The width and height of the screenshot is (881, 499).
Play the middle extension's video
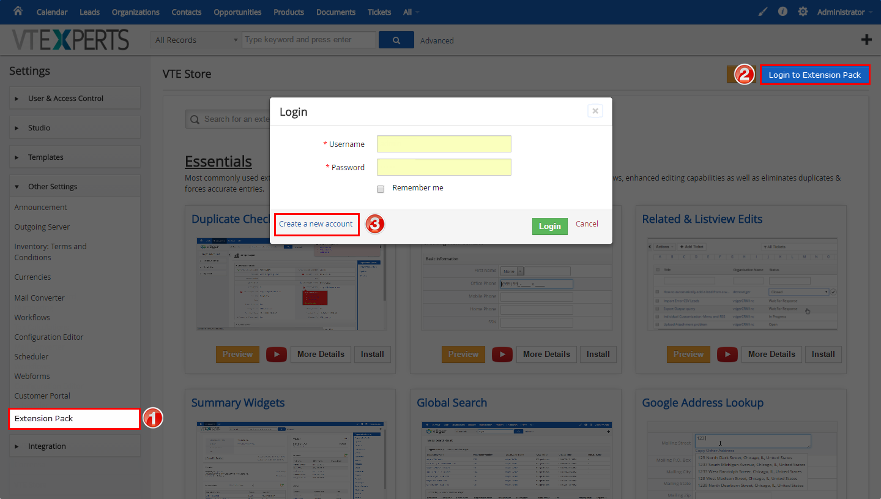pyautogui.click(x=502, y=354)
